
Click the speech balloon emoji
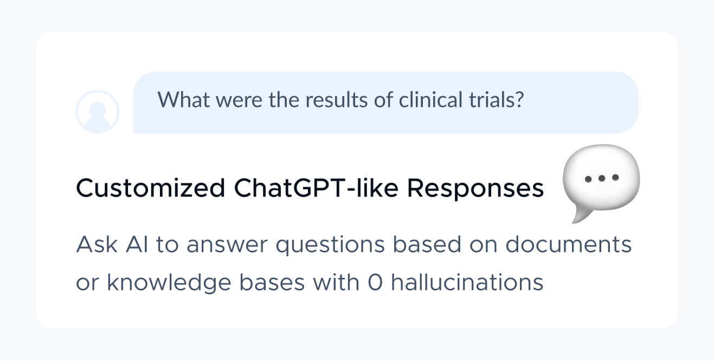(x=601, y=183)
